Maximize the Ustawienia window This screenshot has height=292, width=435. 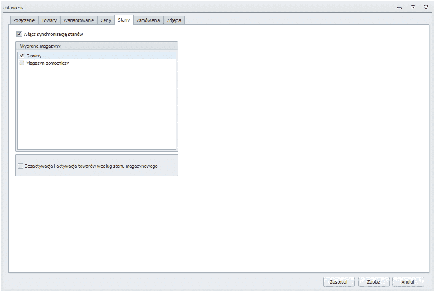tap(413, 8)
